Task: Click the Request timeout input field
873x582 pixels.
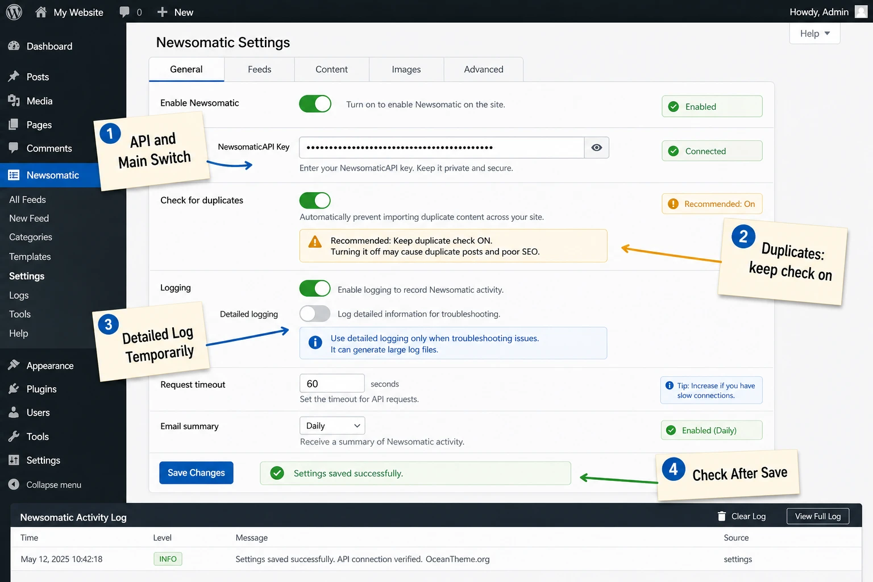Action: 332,384
